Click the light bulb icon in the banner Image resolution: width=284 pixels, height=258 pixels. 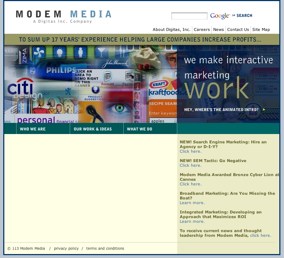click(59, 52)
